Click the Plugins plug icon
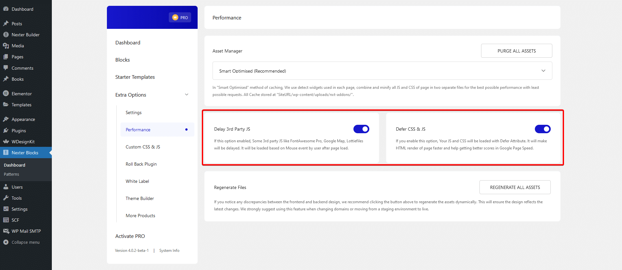 [x=6, y=131]
